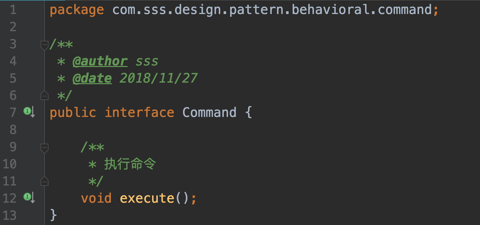
Task: Collapse the class Javadoc fold marker on line 3
Action: (45, 45)
